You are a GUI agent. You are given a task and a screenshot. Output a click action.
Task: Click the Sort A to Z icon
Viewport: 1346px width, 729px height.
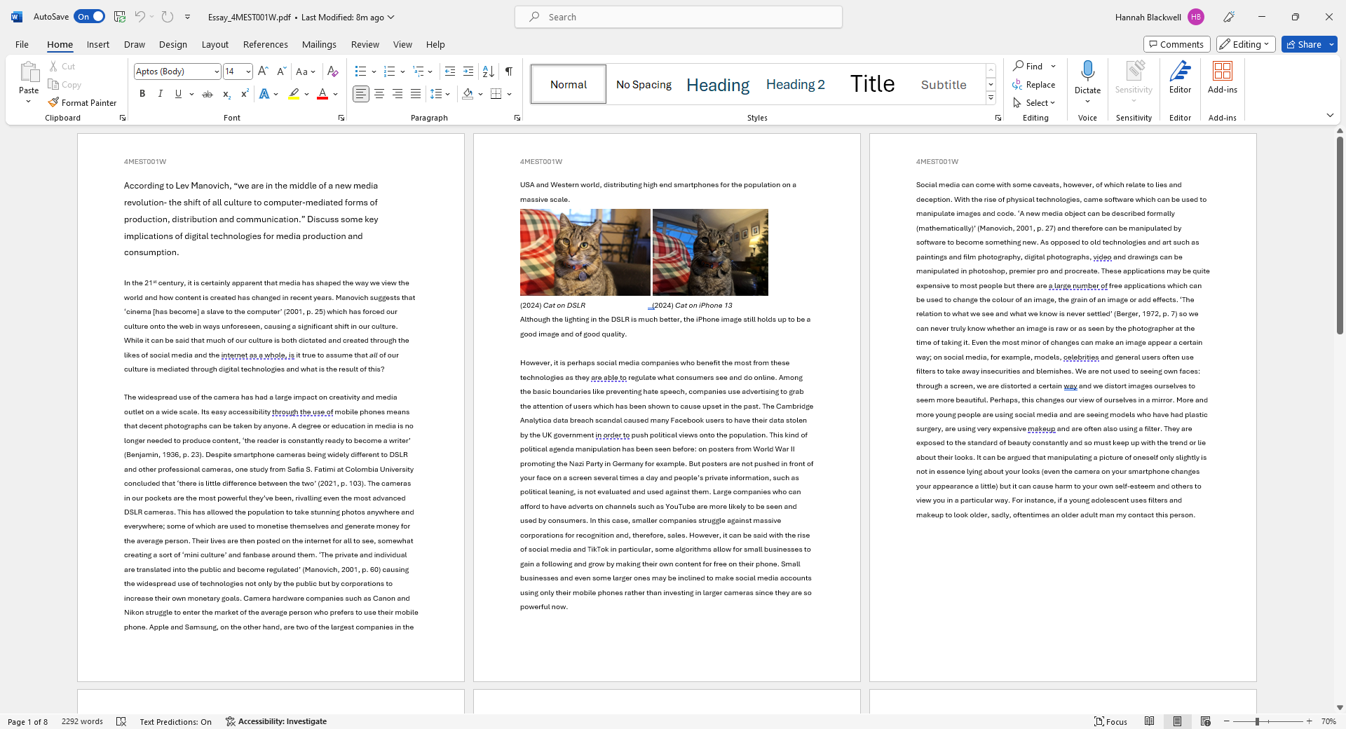coord(489,71)
